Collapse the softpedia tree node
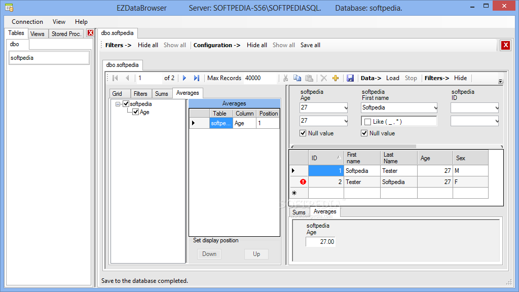 click(x=118, y=104)
